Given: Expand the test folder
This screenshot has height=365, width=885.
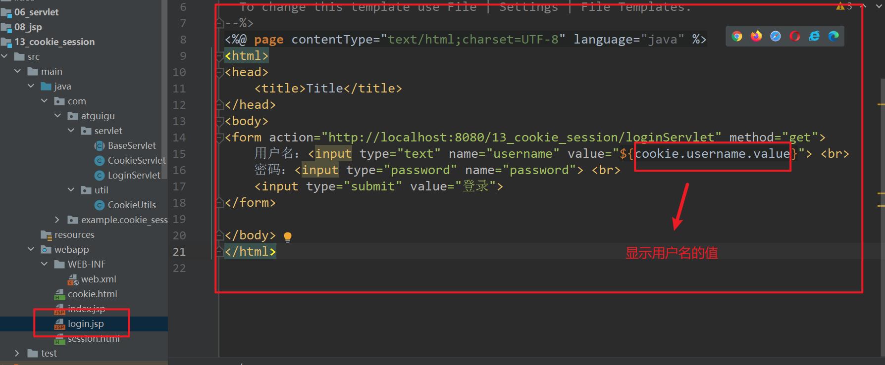Looking at the screenshot, I should pos(17,353).
